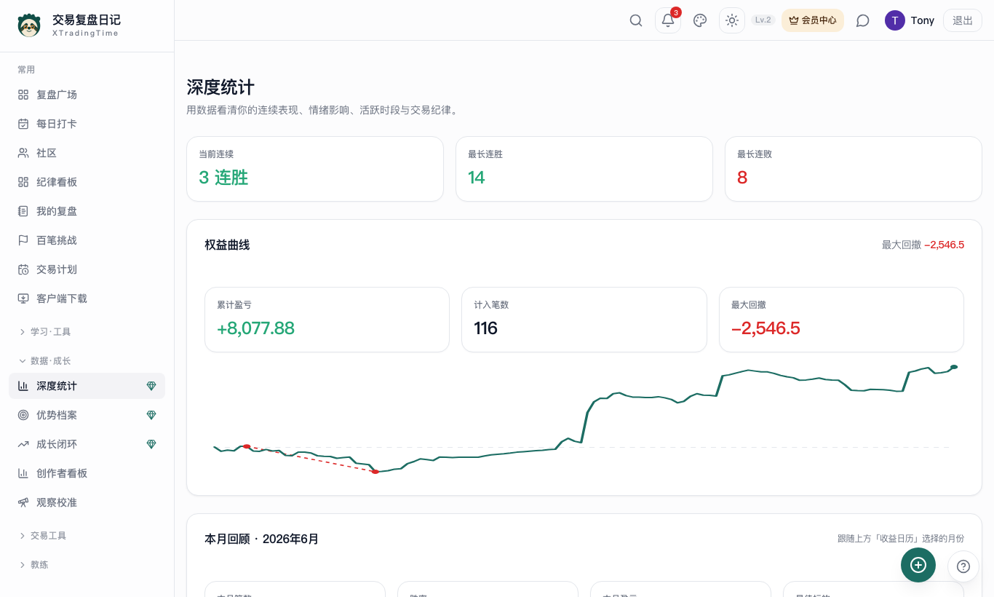Click the 计入笔数 116 value
Viewport: 994px width, 597px height.
coord(485,328)
